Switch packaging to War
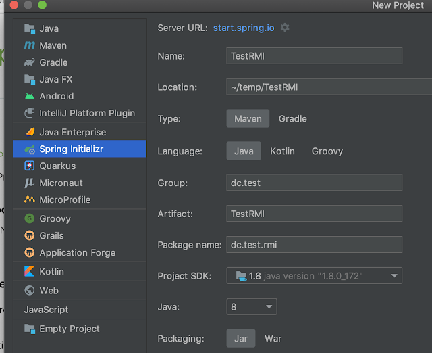The height and width of the screenshot is (353, 432). [x=273, y=338]
